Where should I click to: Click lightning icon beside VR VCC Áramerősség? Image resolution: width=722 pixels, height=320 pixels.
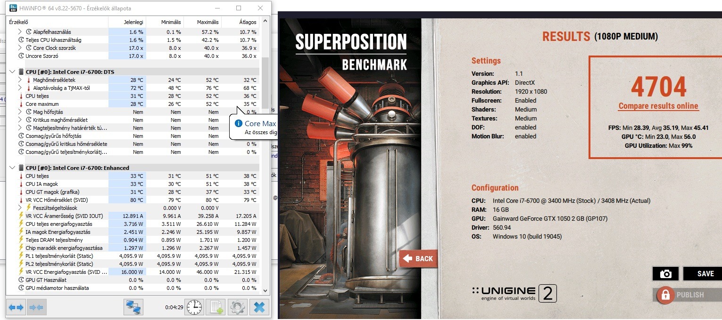(21, 216)
